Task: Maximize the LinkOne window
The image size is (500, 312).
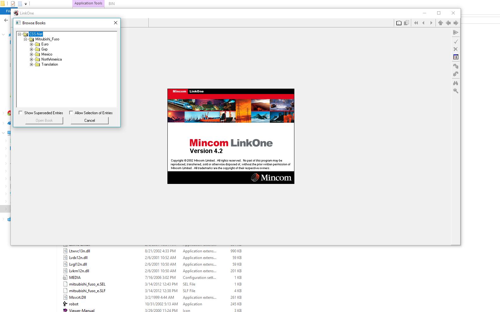Action: pyautogui.click(x=439, y=13)
